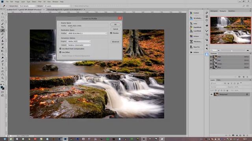Select the Gradient tool
The image size is (252, 141).
pyautogui.click(x=2, y=51)
